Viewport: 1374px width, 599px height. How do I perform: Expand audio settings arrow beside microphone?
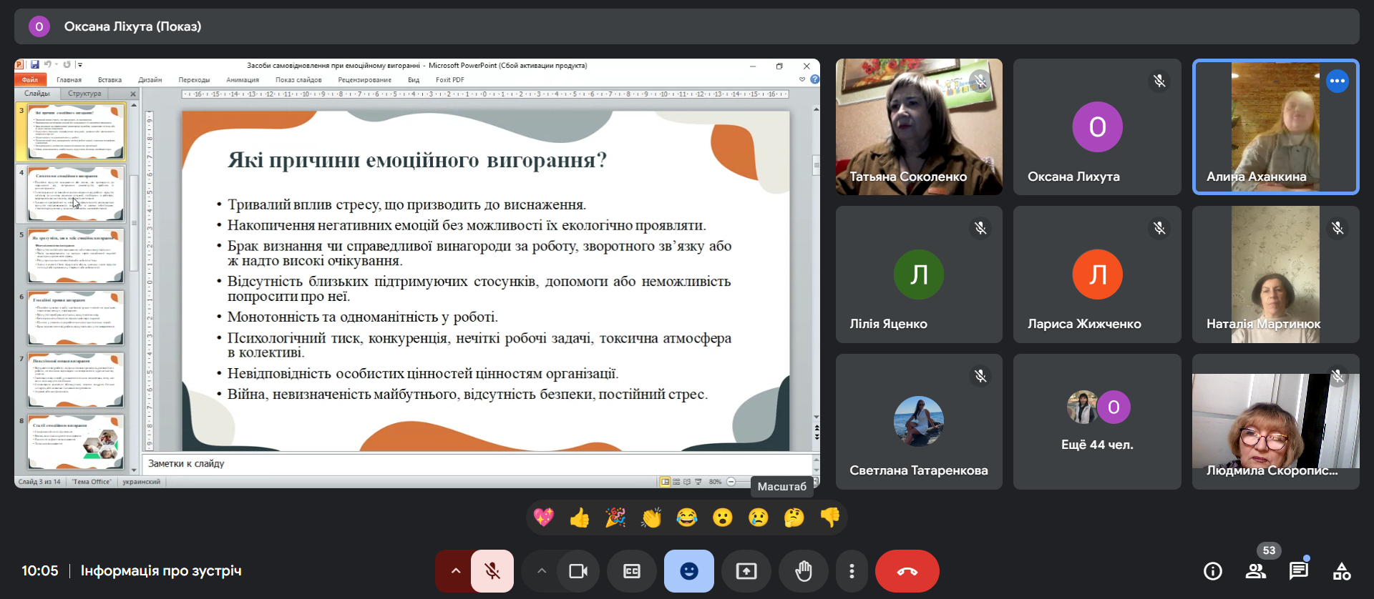[455, 571]
